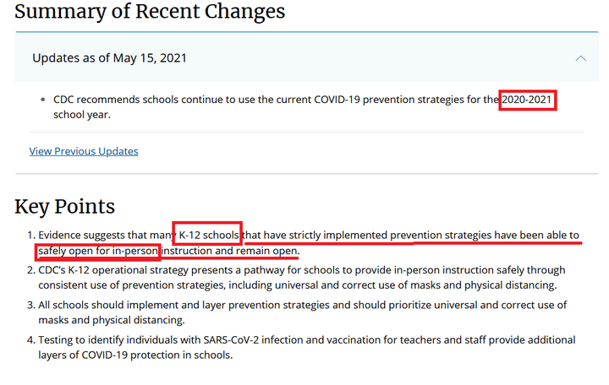
Task: Click 'Evidence suggests that many' at point 1 start
Action: (105, 235)
